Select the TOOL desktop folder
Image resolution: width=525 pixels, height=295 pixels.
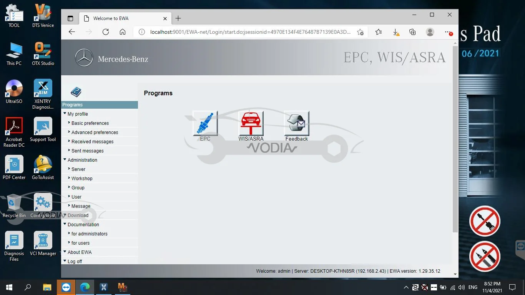click(14, 16)
